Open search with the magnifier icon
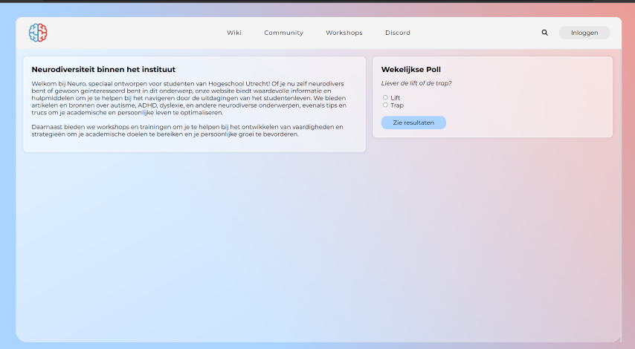The image size is (635, 349). (544, 33)
